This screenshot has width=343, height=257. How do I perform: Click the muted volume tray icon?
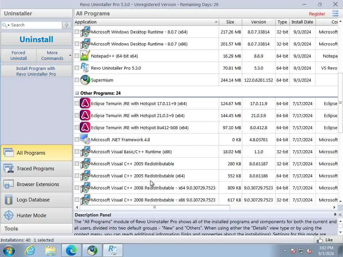click(x=309, y=251)
